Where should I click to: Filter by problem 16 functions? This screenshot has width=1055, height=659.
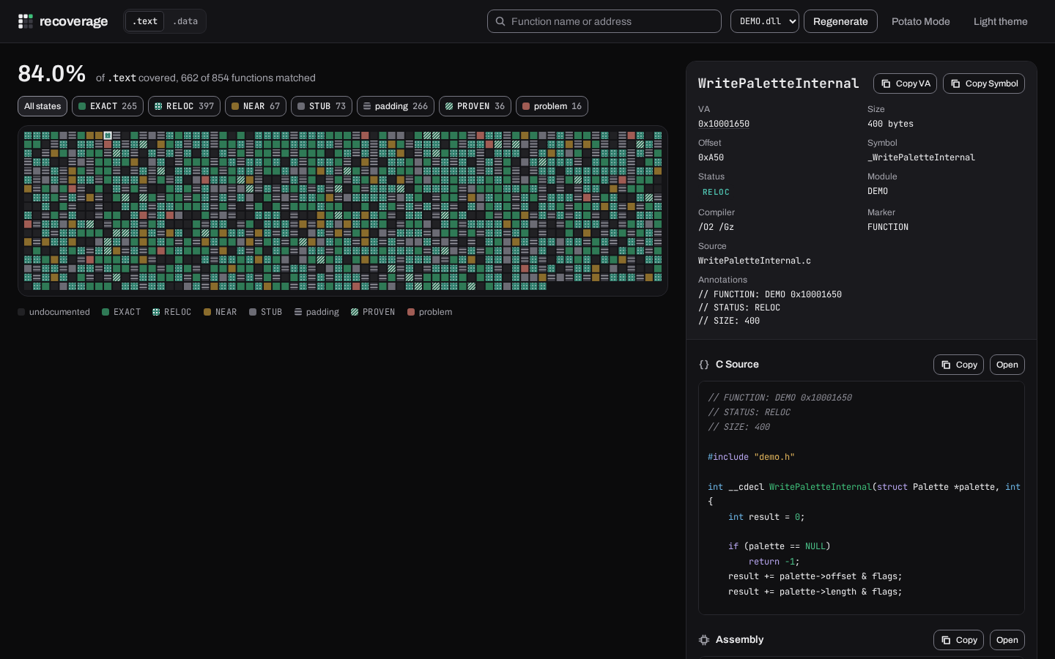coord(552,106)
